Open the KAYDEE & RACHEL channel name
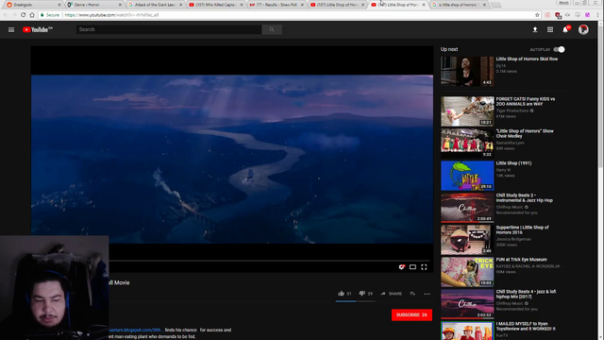The width and height of the screenshot is (604, 340). [x=528, y=266]
